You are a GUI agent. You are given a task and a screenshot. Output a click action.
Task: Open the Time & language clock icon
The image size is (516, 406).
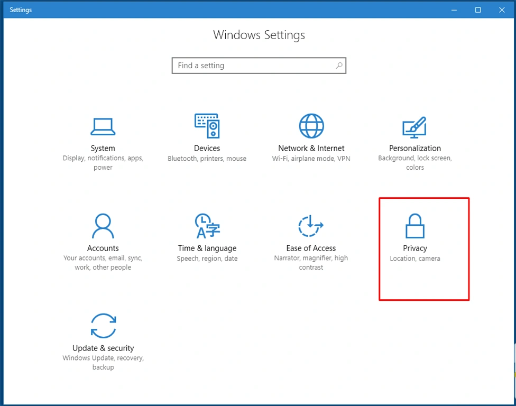(207, 226)
